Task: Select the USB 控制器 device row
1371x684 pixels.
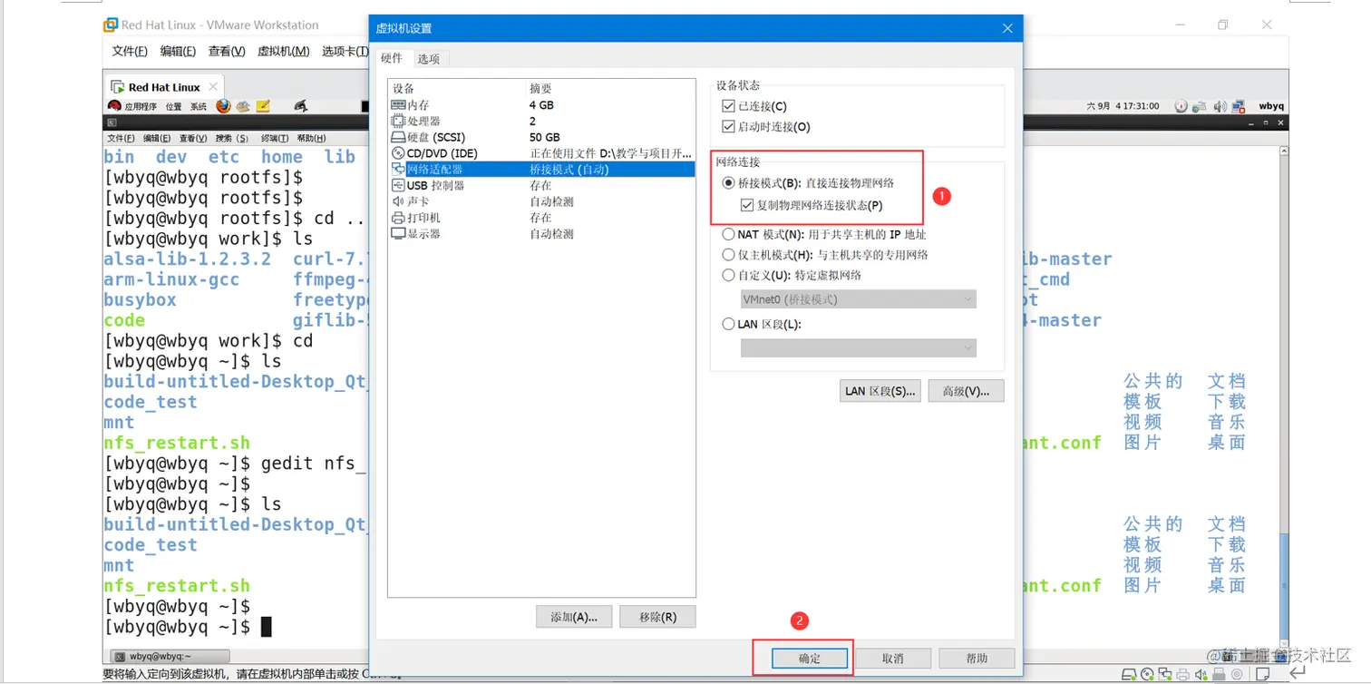Action: point(541,185)
